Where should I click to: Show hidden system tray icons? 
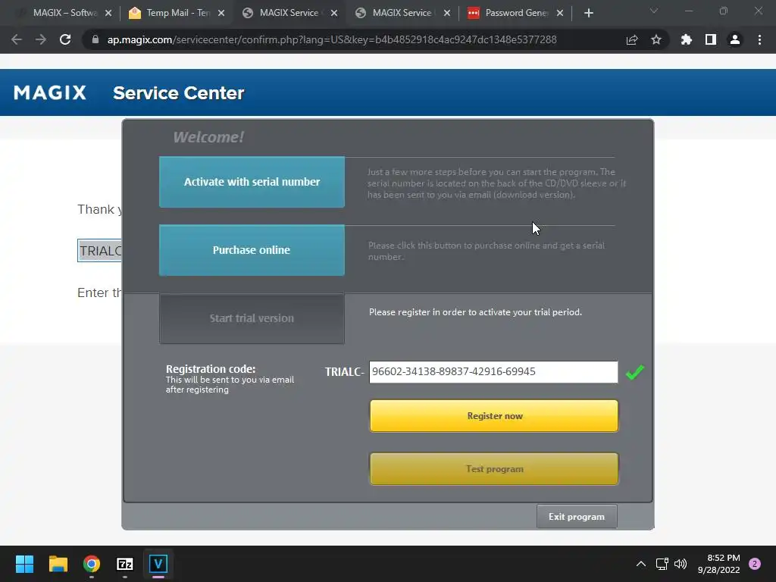641,564
